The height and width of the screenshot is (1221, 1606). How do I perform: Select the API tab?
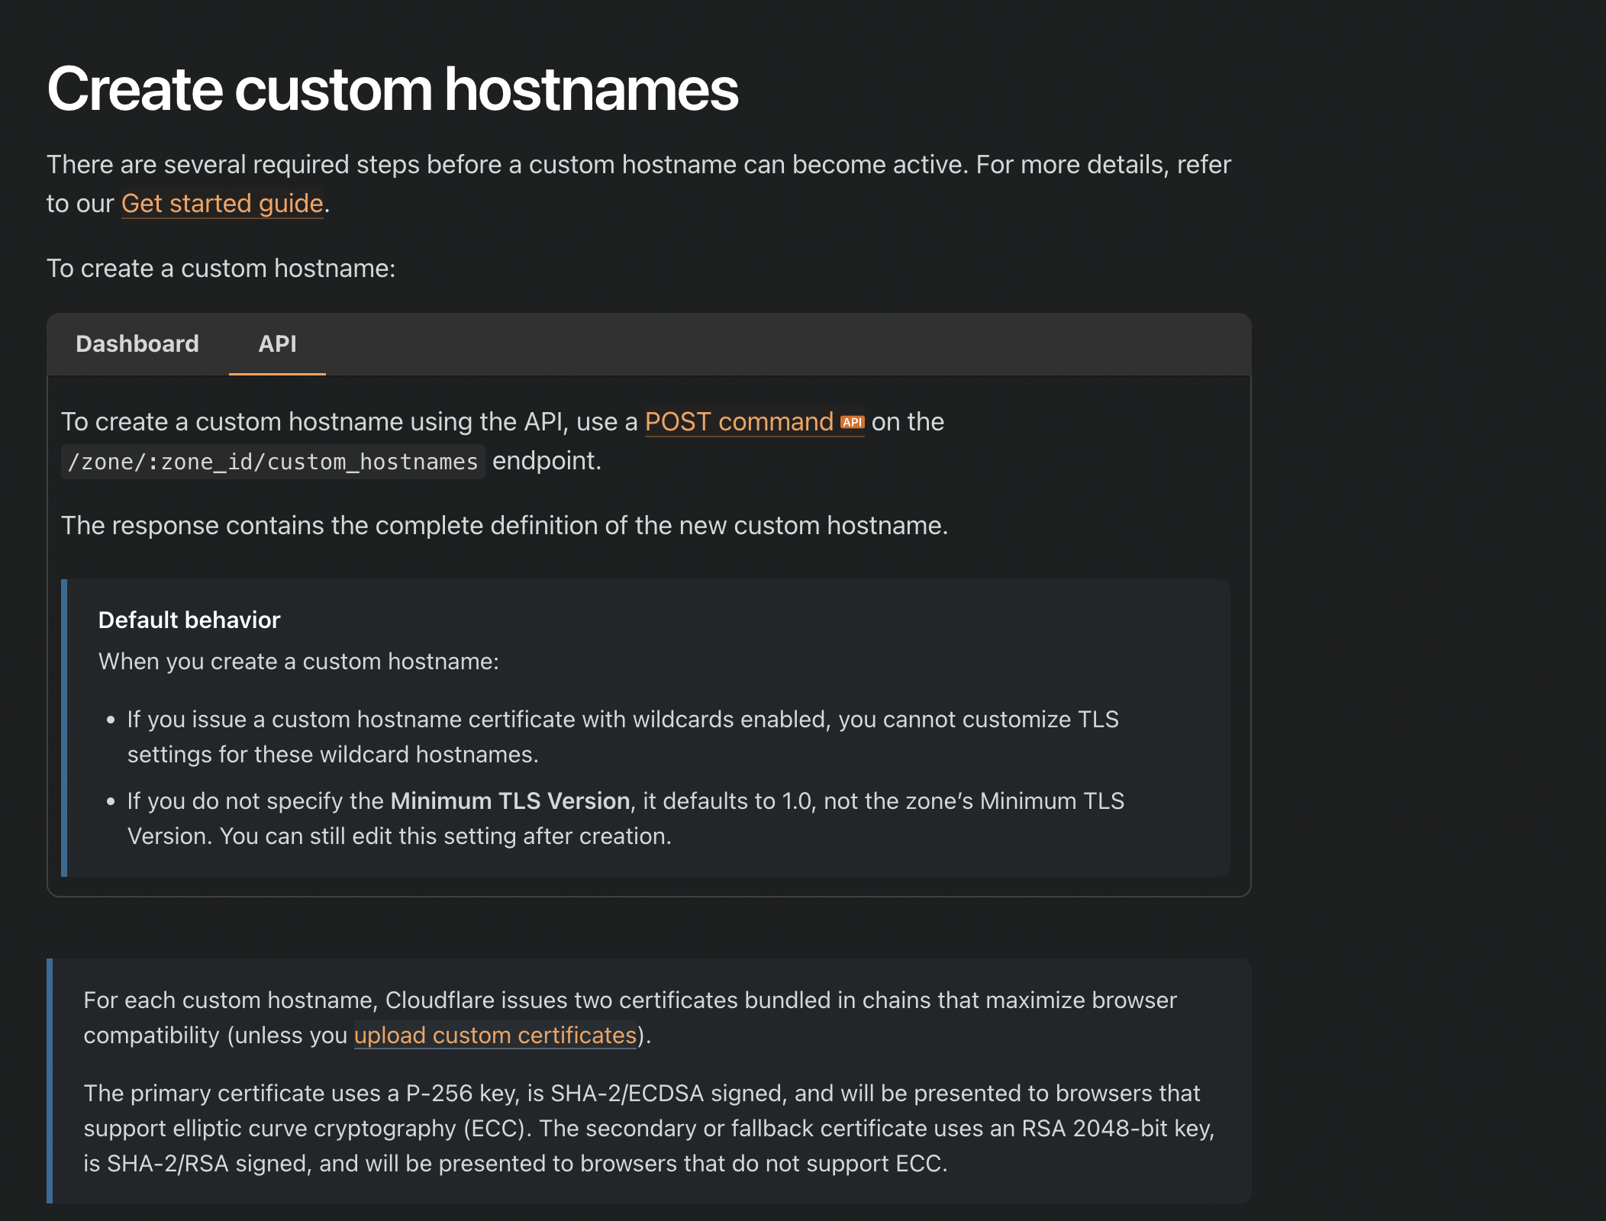pos(277,344)
